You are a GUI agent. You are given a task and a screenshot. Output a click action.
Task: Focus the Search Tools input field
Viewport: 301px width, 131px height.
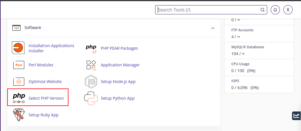208,10
